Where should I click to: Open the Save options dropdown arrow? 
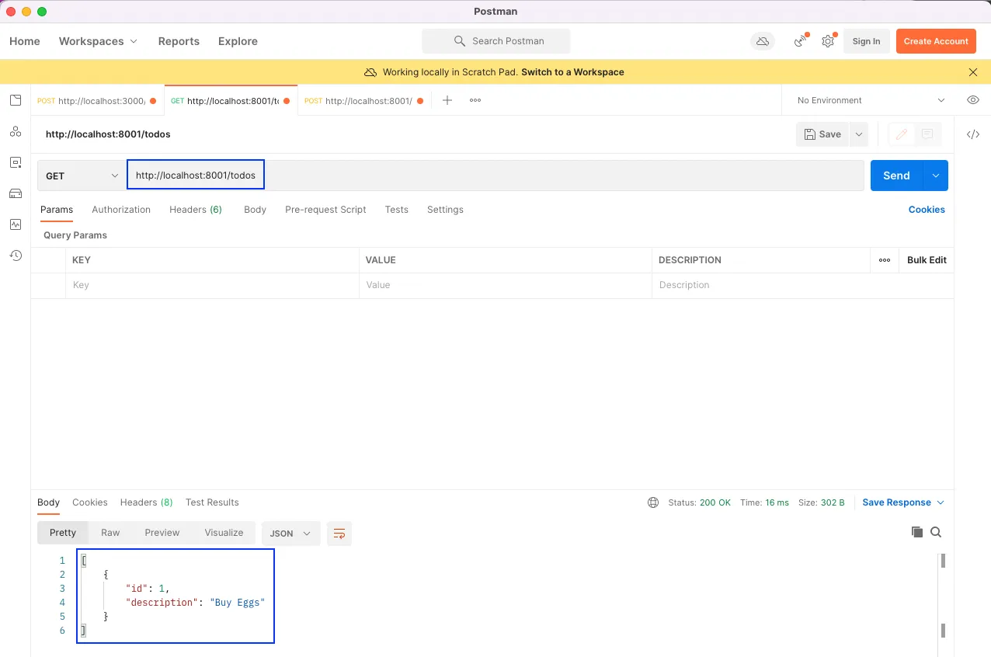[x=858, y=134]
